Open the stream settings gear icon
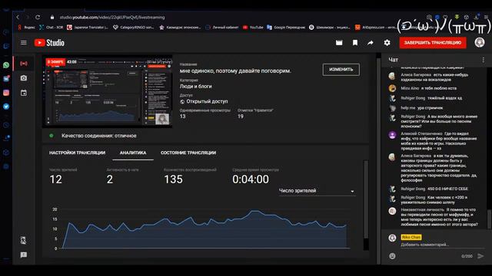The height and width of the screenshot is (276, 492). point(387,43)
